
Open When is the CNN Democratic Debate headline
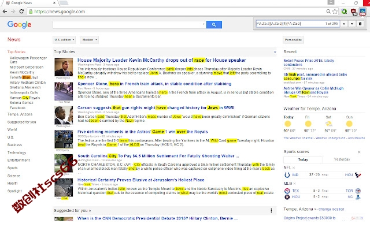[x=157, y=218]
